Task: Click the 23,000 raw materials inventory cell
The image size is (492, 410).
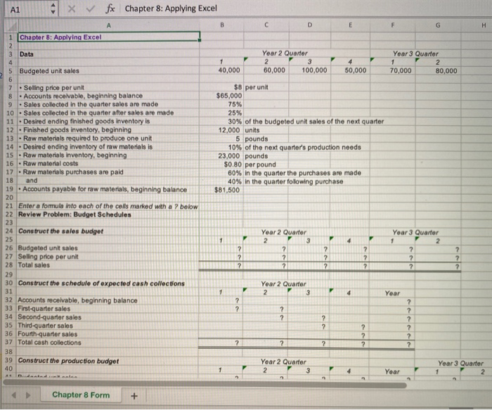Action: pyautogui.click(x=221, y=155)
